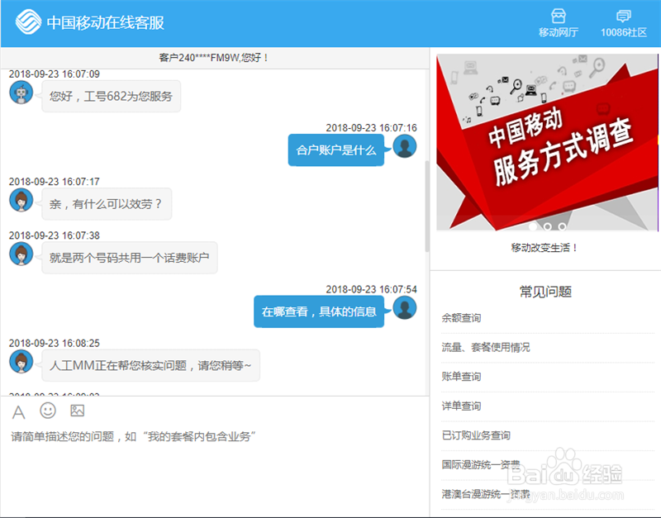Click user avatar beside 合户账户是什么
This screenshot has height=518, width=661.
coord(405,146)
